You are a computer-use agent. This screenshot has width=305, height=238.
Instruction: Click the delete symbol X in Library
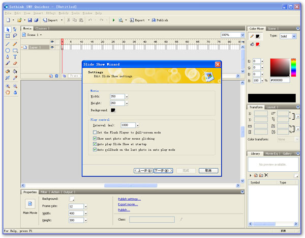[x=266, y=175]
